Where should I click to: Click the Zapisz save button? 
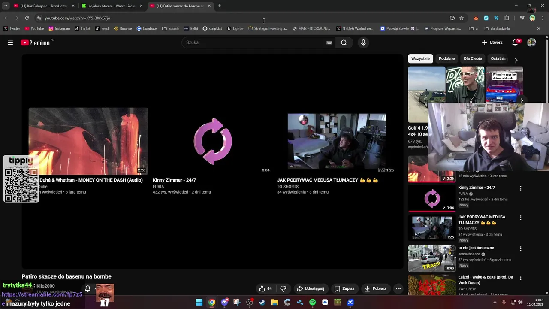point(344,288)
